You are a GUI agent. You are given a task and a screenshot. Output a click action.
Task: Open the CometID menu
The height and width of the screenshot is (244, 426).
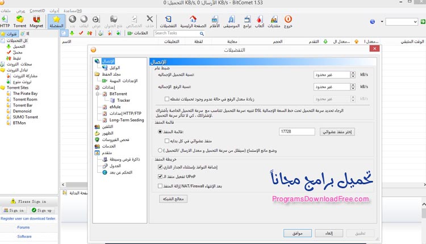point(37,11)
